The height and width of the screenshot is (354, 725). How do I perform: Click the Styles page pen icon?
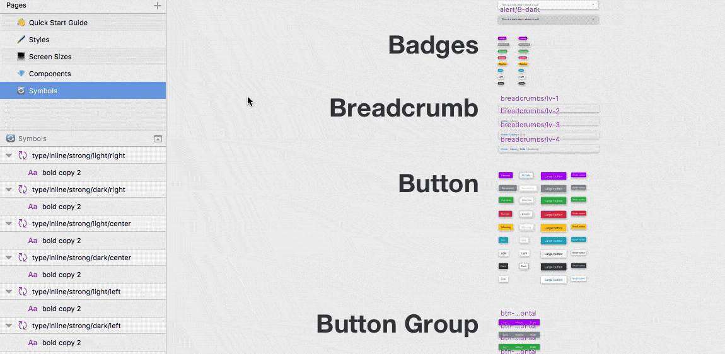[x=21, y=40]
